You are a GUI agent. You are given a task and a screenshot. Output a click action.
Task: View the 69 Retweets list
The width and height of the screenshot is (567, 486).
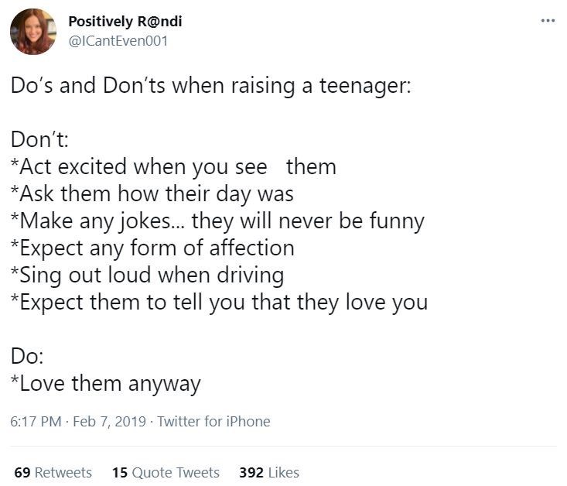[53, 472]
